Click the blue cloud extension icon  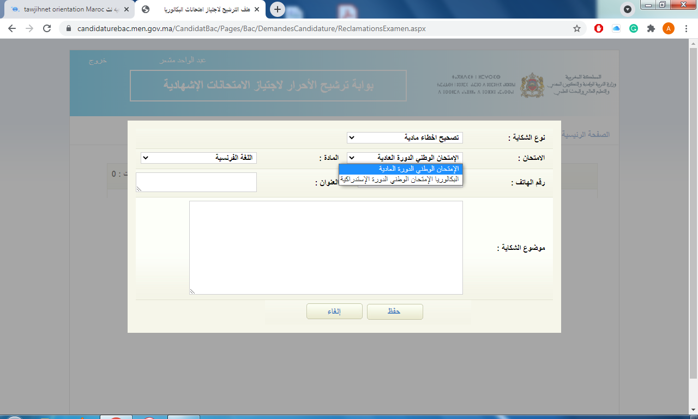coord(616,28)
